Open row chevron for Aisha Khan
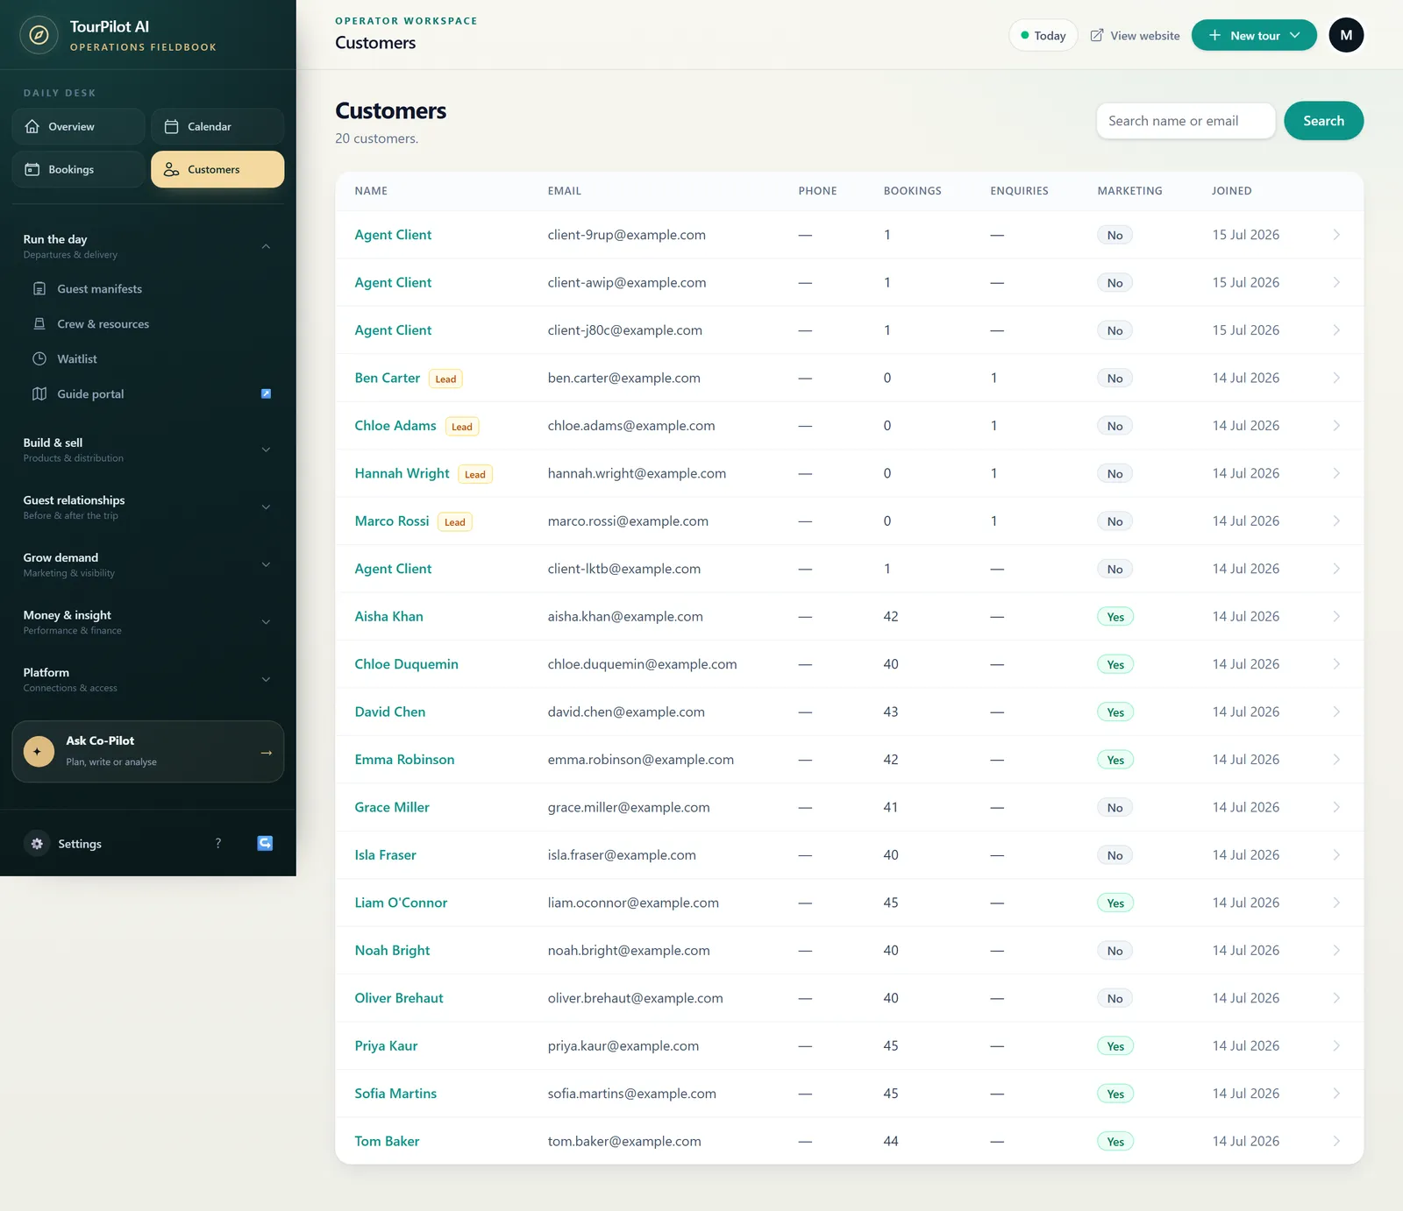The height and width of the screenshot is (1211, 1403). (x=1336, y=616)
